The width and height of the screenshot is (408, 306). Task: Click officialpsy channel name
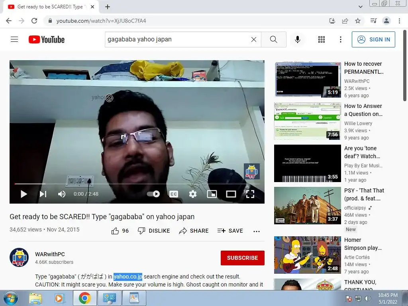click(x=355, y=208)
